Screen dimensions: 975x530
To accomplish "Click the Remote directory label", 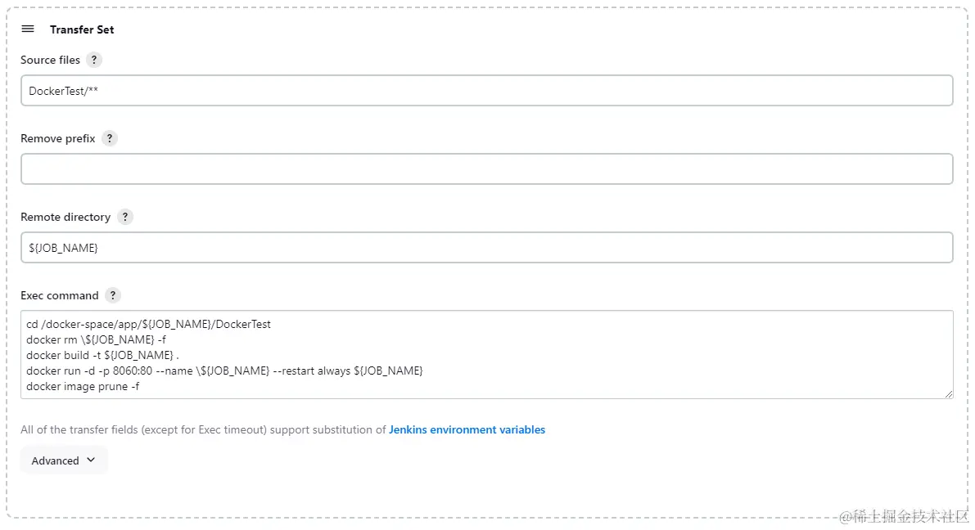I will 65,217.
